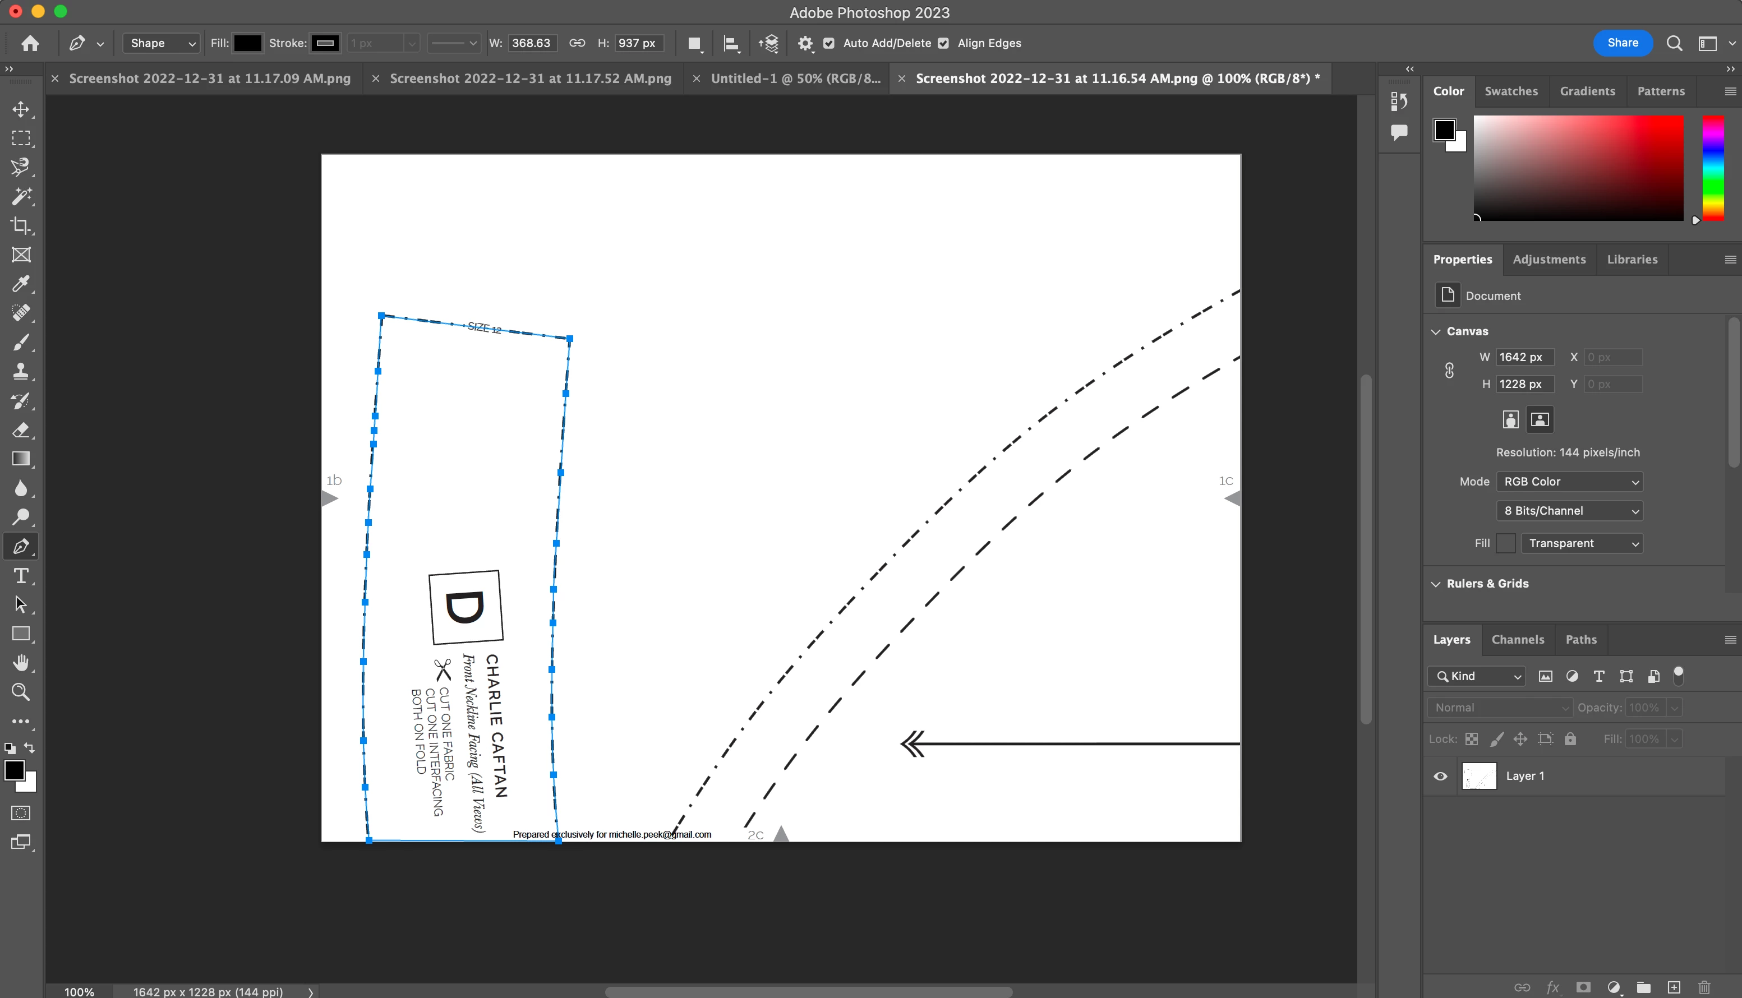This screenshot has height=998, width=1742.
Task: Open the Shape tool mode dropdown
Action: pyautogui.click(x=162, y=43)
